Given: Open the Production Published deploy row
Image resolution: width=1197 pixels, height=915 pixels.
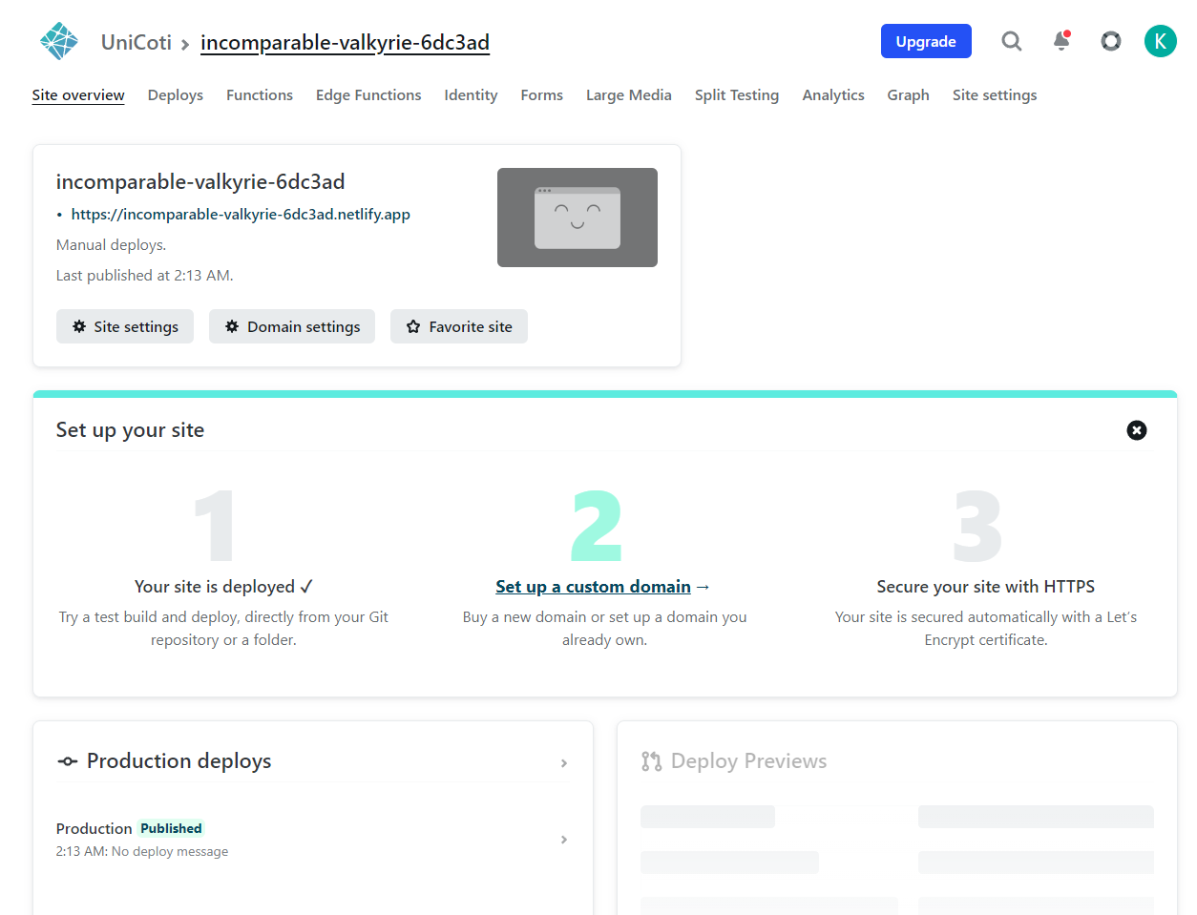Looking at the screenshot, I should 313,840.
